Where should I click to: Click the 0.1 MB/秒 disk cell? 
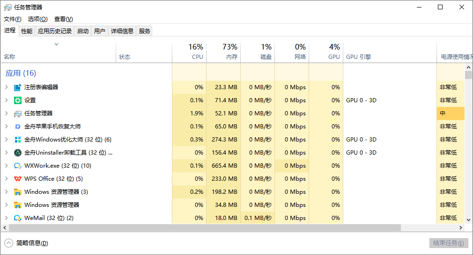(x=258, y=218)
